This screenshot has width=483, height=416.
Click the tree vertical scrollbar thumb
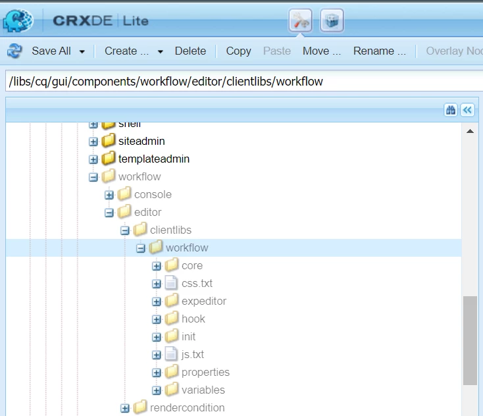tap(470, 340)
